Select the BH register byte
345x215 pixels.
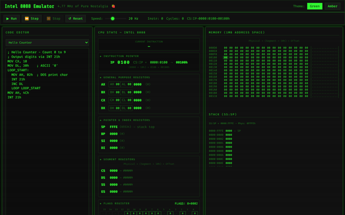point(115,92)
